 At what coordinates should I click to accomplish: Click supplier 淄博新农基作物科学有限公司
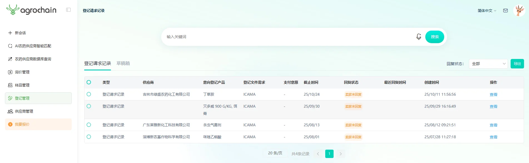(166, 137)
